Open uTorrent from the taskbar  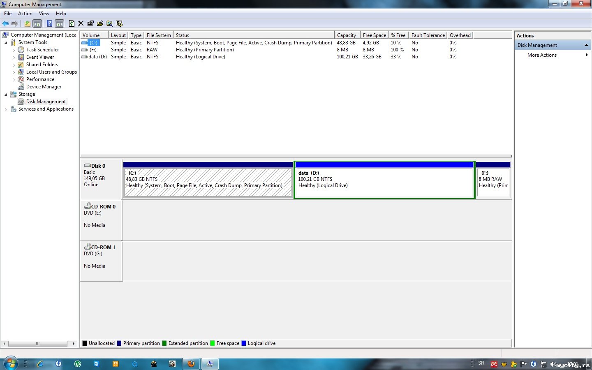(x=78, y=364)
